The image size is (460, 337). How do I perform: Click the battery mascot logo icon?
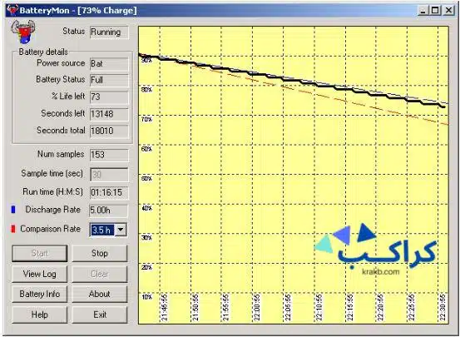(x=23, y=32)
